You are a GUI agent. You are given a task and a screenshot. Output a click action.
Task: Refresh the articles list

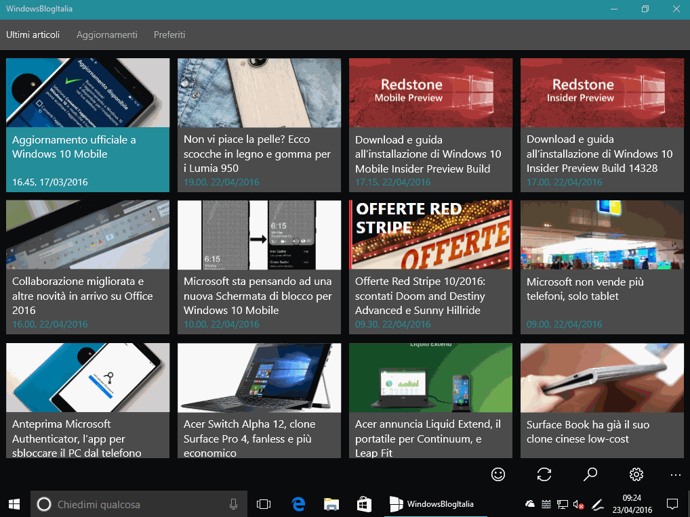(544, 474)
